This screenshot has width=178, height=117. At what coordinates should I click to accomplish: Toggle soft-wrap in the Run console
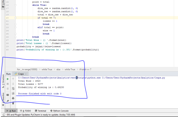(13, 89)
